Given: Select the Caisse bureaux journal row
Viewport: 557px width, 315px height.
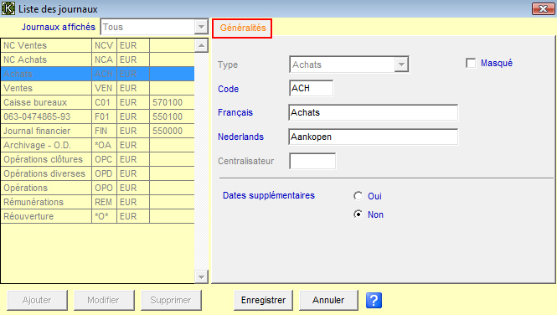Looking at the screenshot, I should tap(97, 102).
